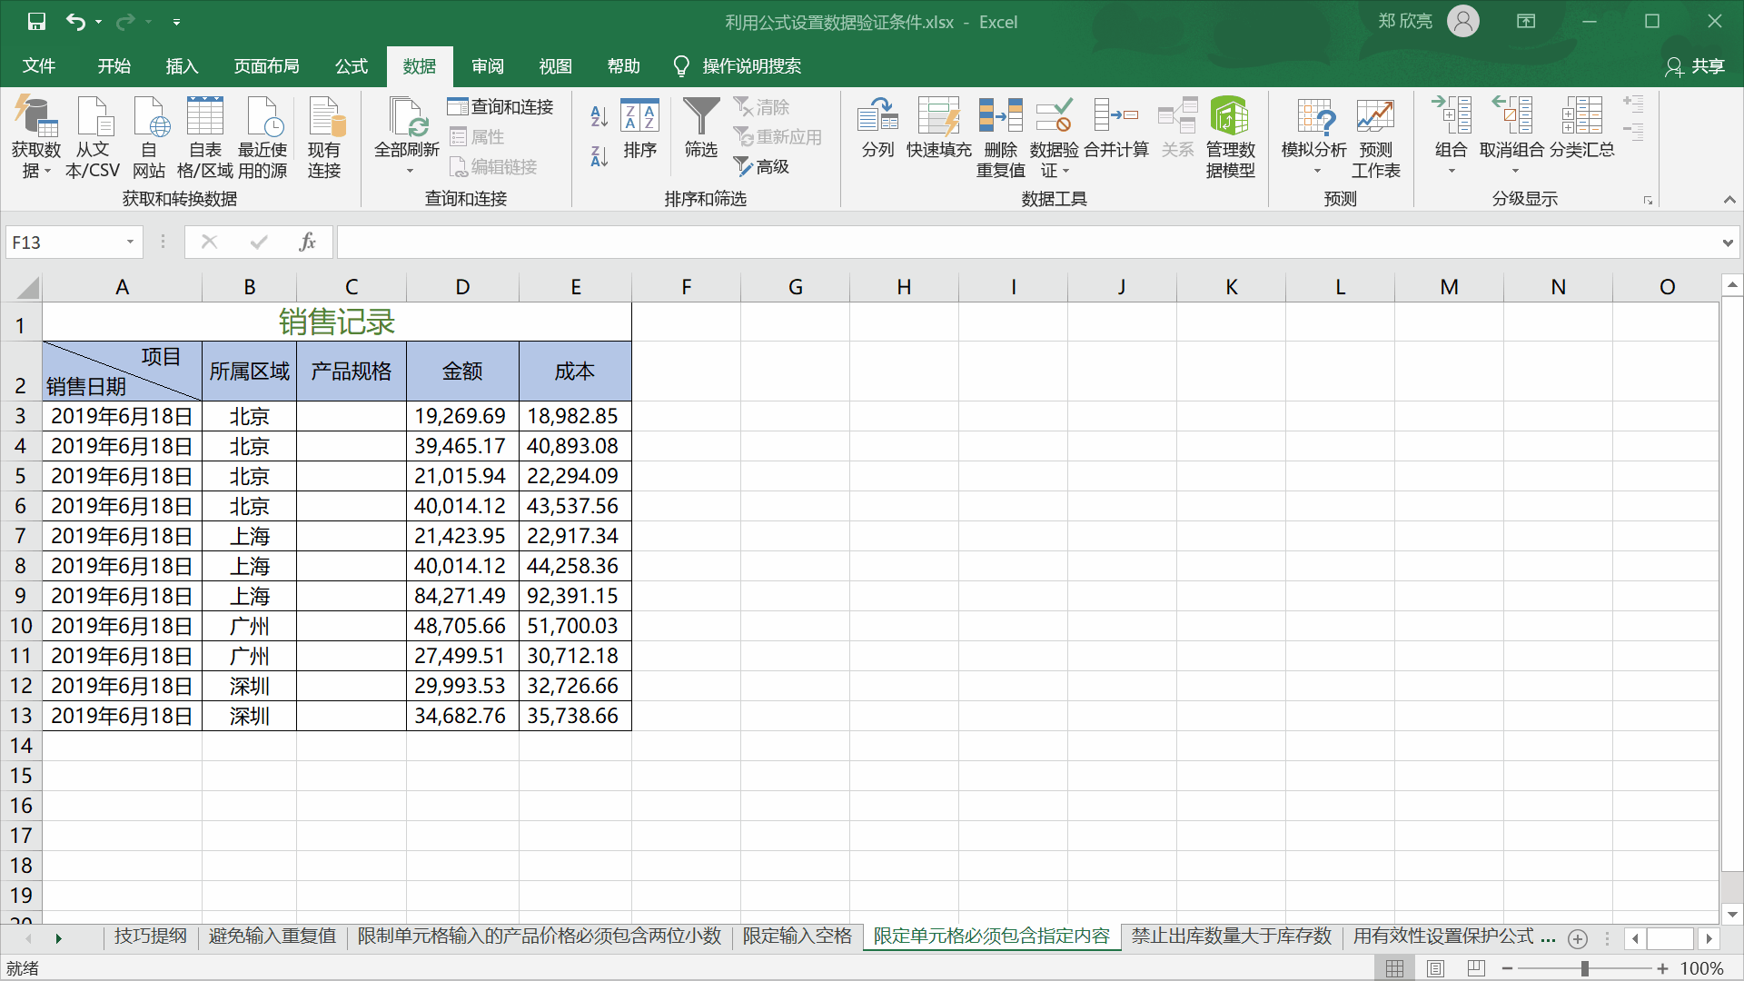Click the 降序排序 icon
The height and width of the screenshot is (981, 1744).
click(598, 156)
